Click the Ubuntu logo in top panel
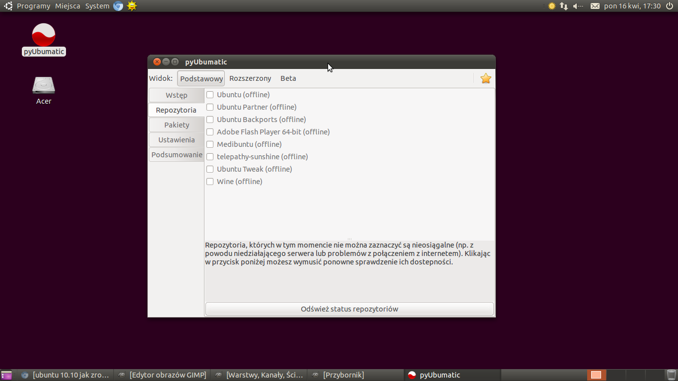 [x=8, y=6]
